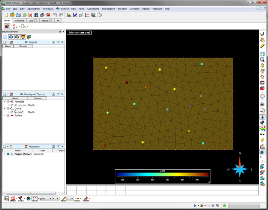Click the tricolor pie chart icon
The image size is (268, 210).
pos(28,198)
